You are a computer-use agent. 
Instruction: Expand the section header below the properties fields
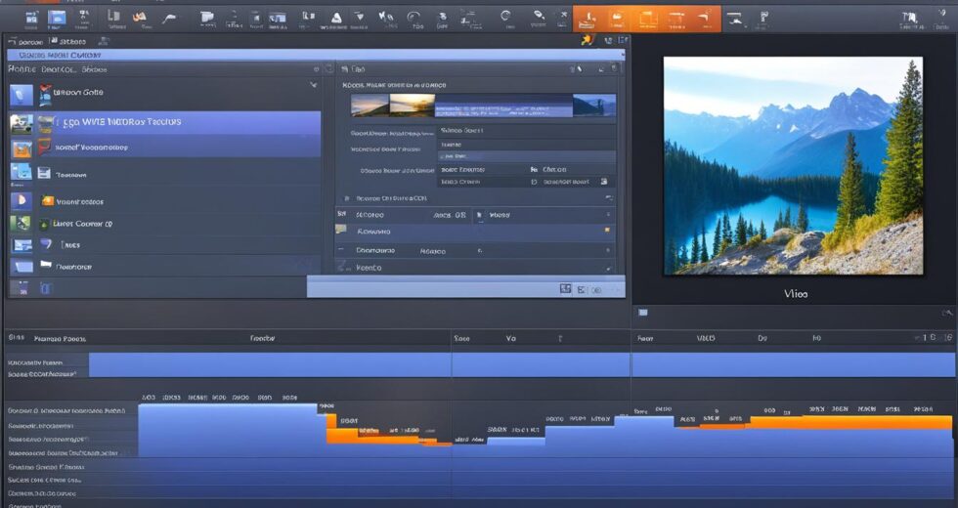point(477,198)
